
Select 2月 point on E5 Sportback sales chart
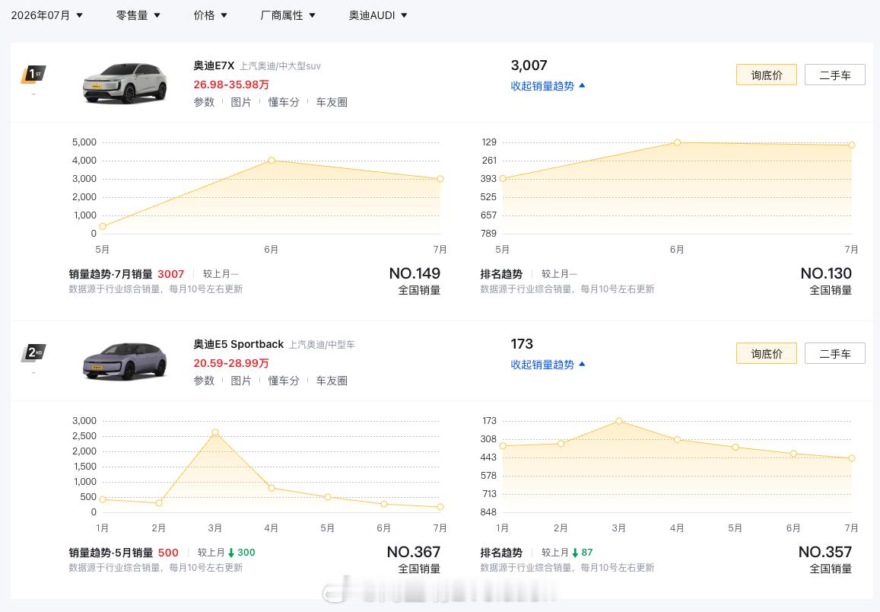point(159,503)
